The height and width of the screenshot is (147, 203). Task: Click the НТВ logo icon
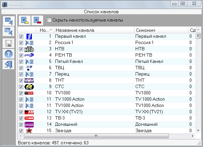tap(29, 49)
